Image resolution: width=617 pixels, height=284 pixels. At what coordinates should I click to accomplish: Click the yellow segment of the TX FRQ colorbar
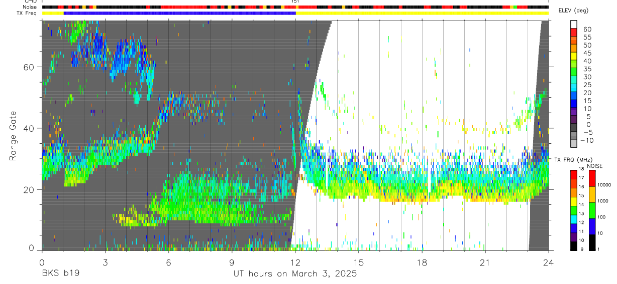point(574,201)
